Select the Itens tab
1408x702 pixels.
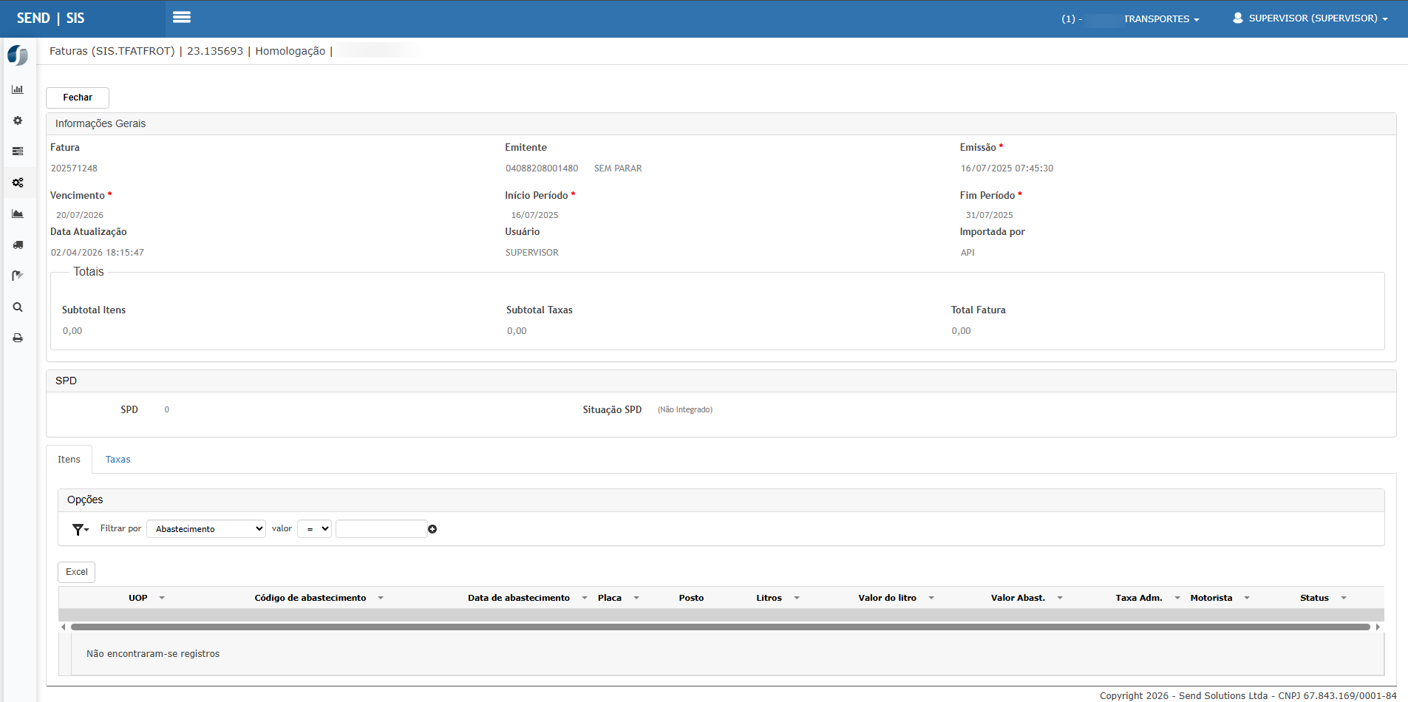(69, 460)
